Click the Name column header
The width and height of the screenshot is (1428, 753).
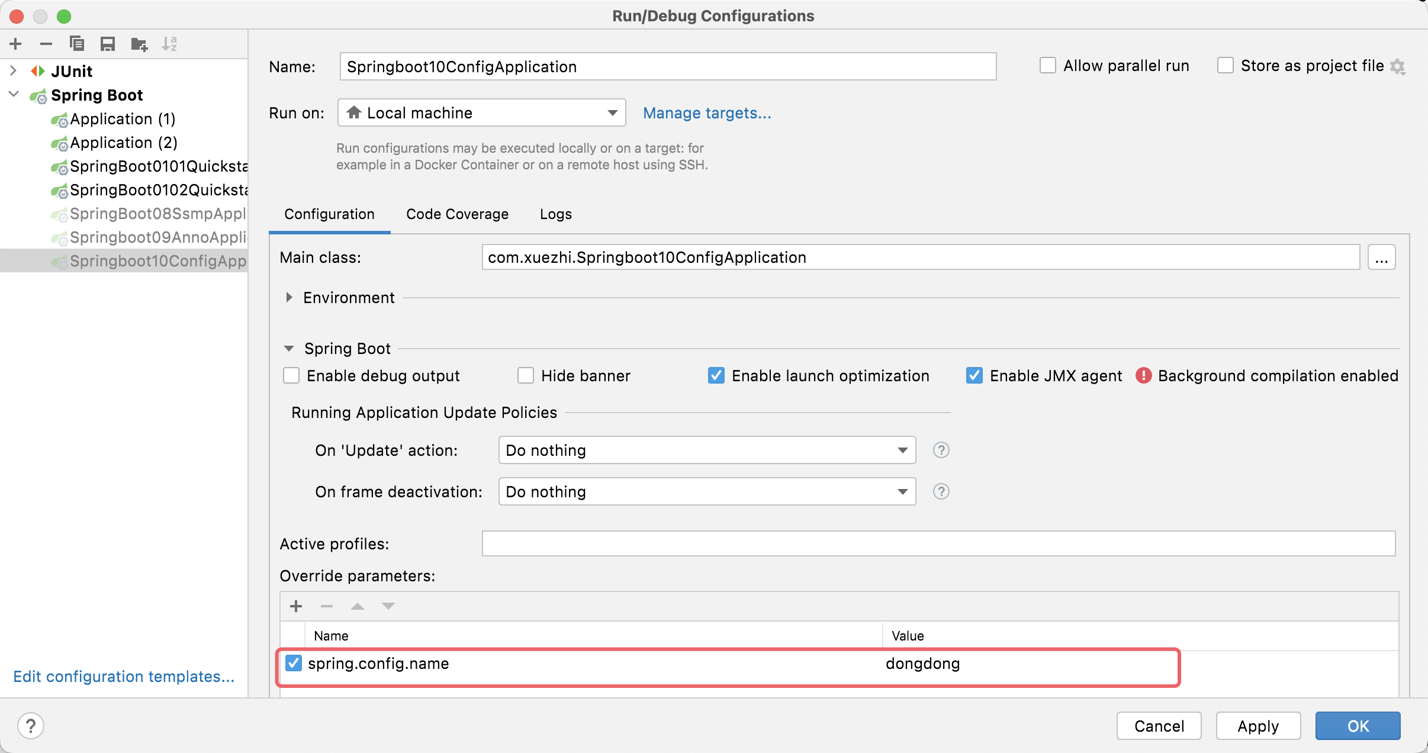594,636
